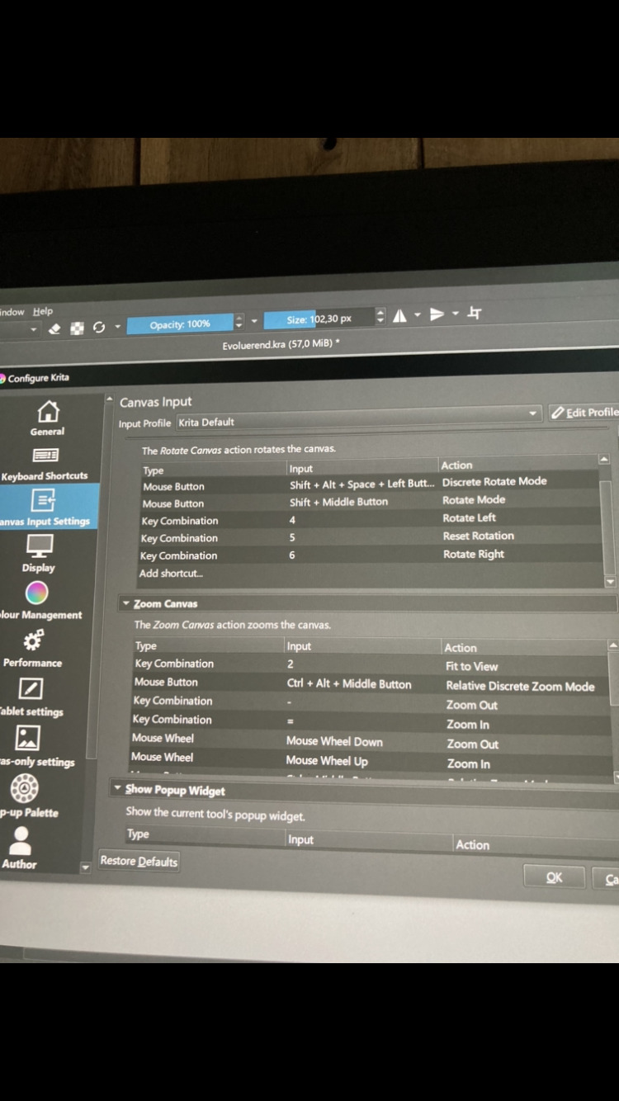The image size is (619, 1101).
Task: Open horizontal mirror options dropdown arrow
Action: pyautogui.click(x=418, y=315)
